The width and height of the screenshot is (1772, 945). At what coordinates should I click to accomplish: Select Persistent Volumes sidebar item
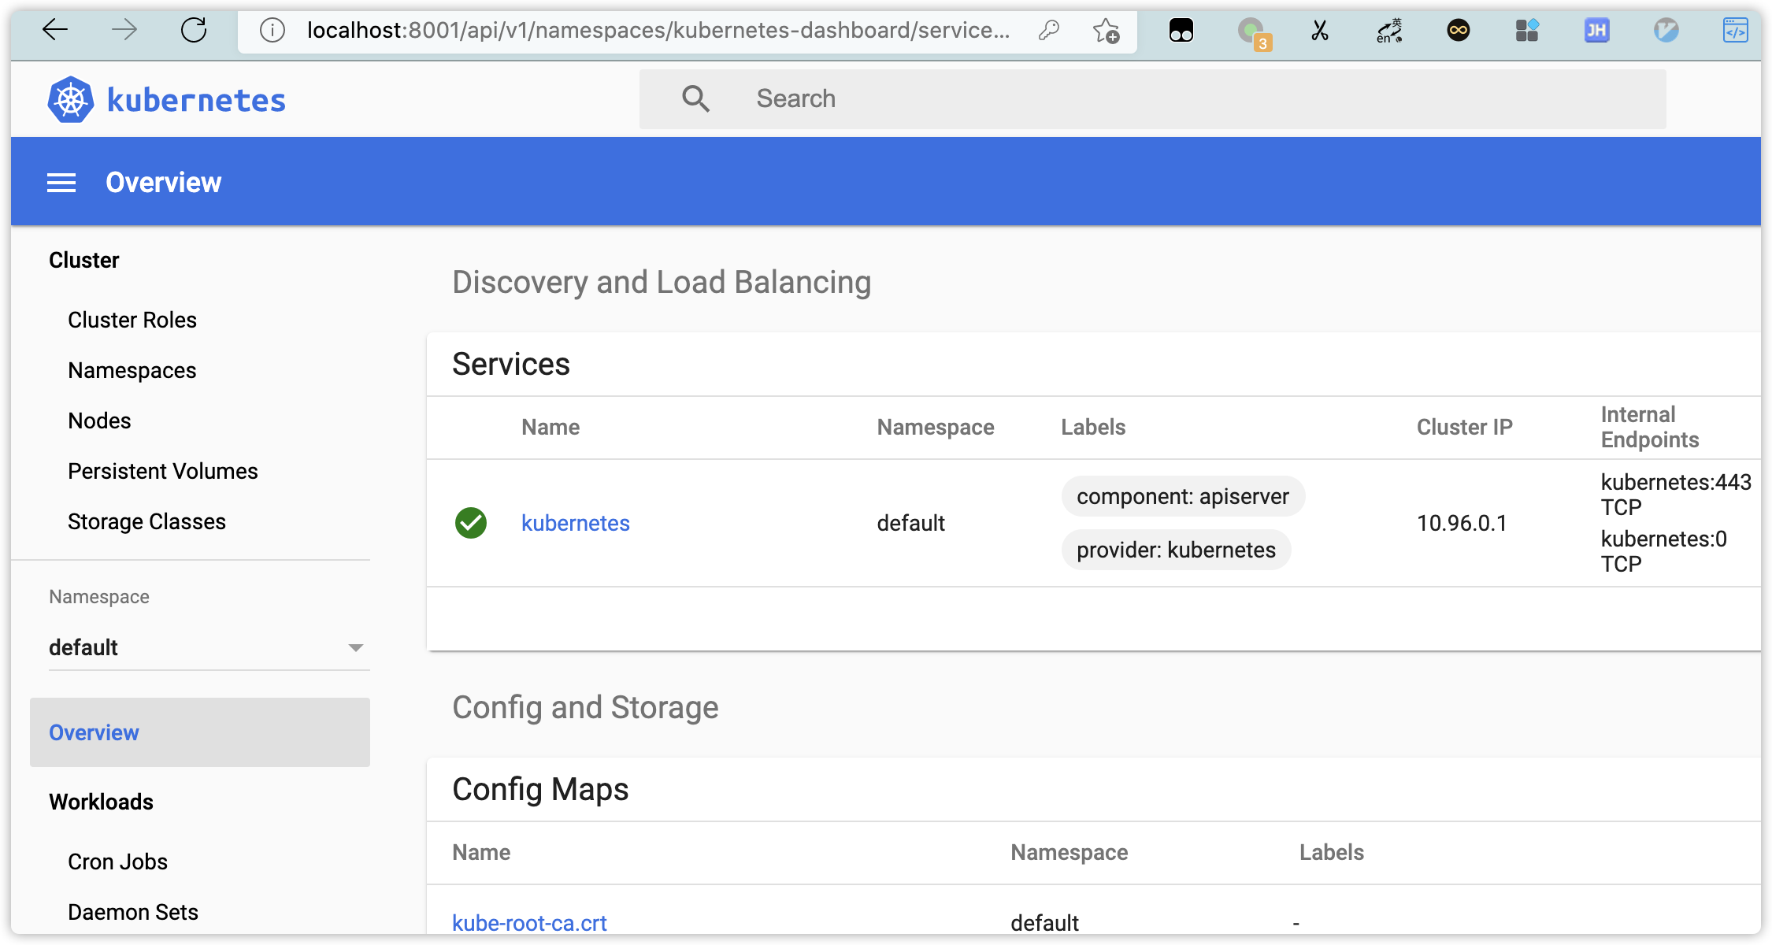163,471
